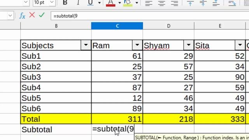
Task: Cancel formula entry with red X
Action: pos(32,15)
